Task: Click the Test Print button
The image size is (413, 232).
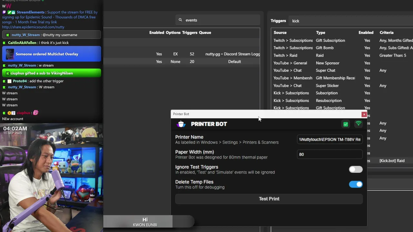Action: point(269,199)
